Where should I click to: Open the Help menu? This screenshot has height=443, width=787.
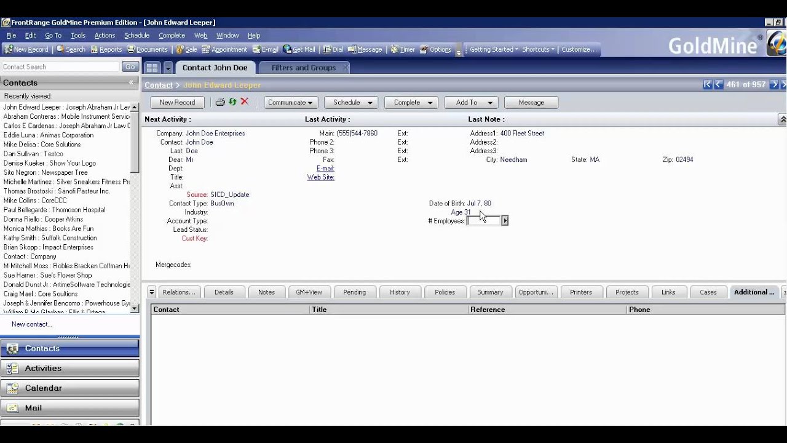coord(254,36)
